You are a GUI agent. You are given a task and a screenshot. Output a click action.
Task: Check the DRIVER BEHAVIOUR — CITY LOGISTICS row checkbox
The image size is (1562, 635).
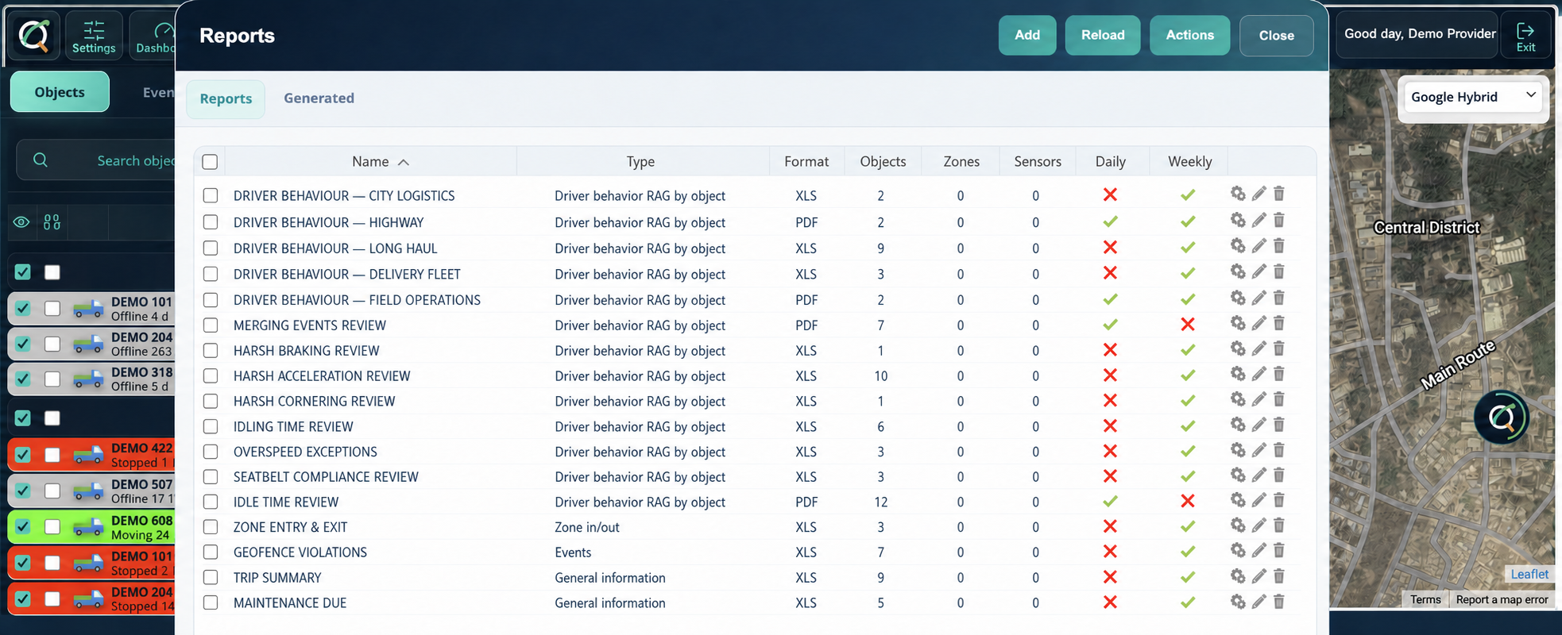pyautogui.click(x=211, y=195)
